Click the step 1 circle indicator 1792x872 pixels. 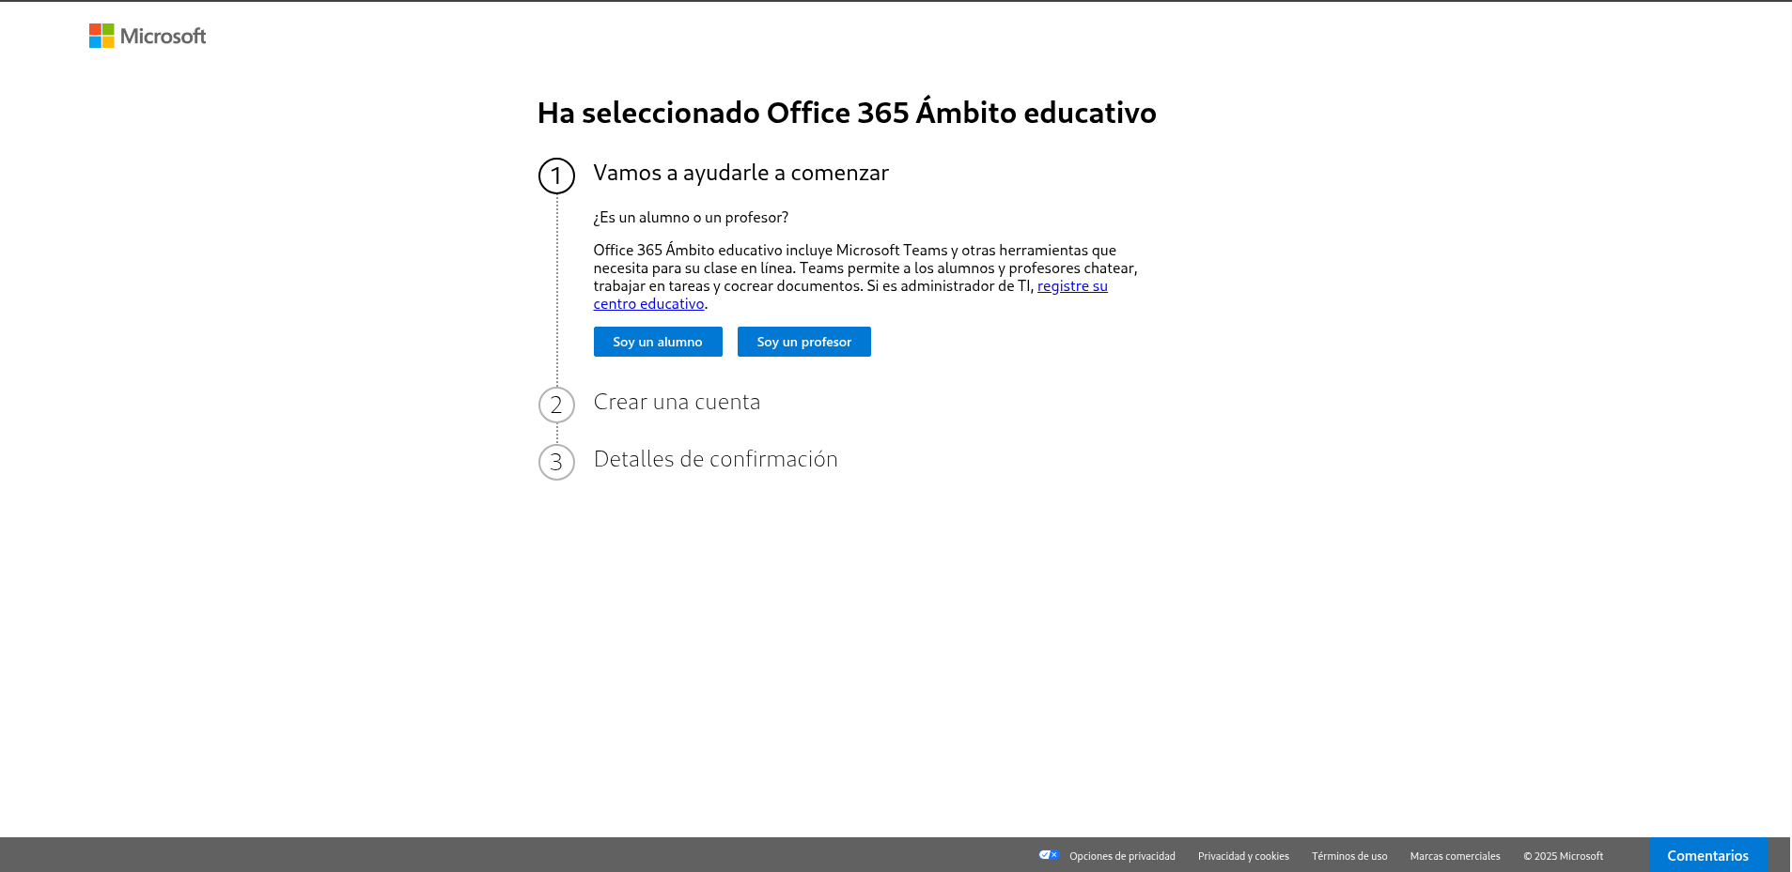click(556, 176)
